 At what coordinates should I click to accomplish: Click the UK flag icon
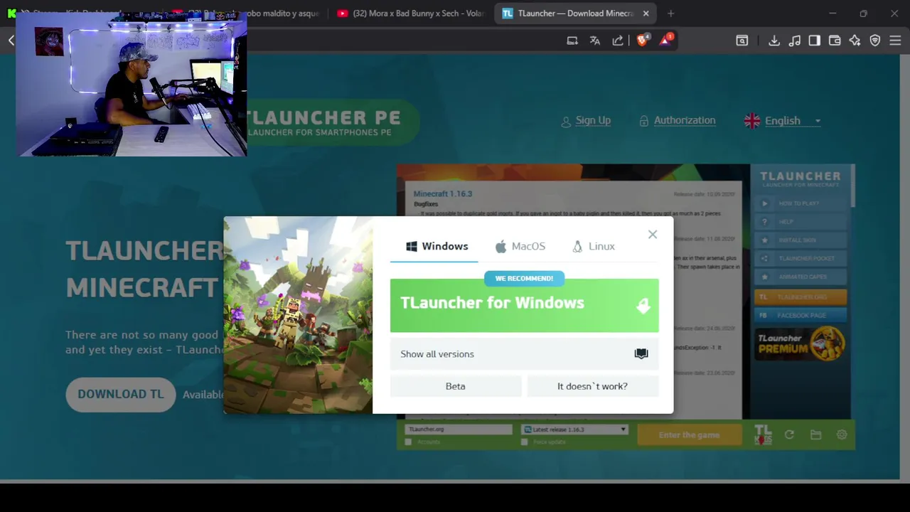point(751,121)
